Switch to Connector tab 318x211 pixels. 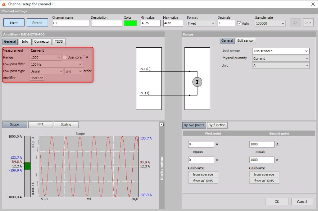pyautogui.click(x=42, y=41)
